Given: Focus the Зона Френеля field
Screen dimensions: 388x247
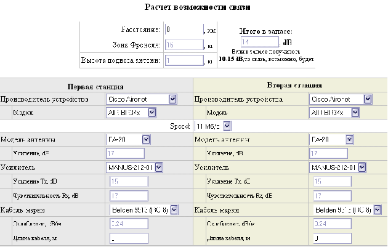Looking at the screenshot, I should tap(184, 45).
